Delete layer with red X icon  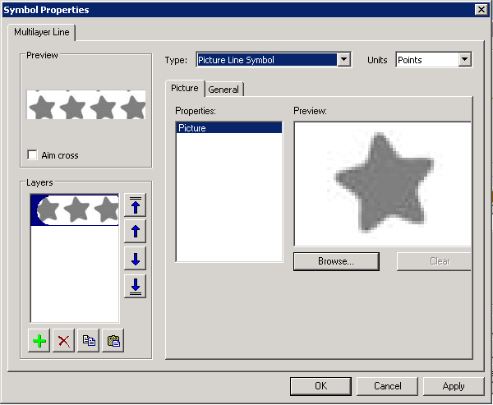(64, 341)
